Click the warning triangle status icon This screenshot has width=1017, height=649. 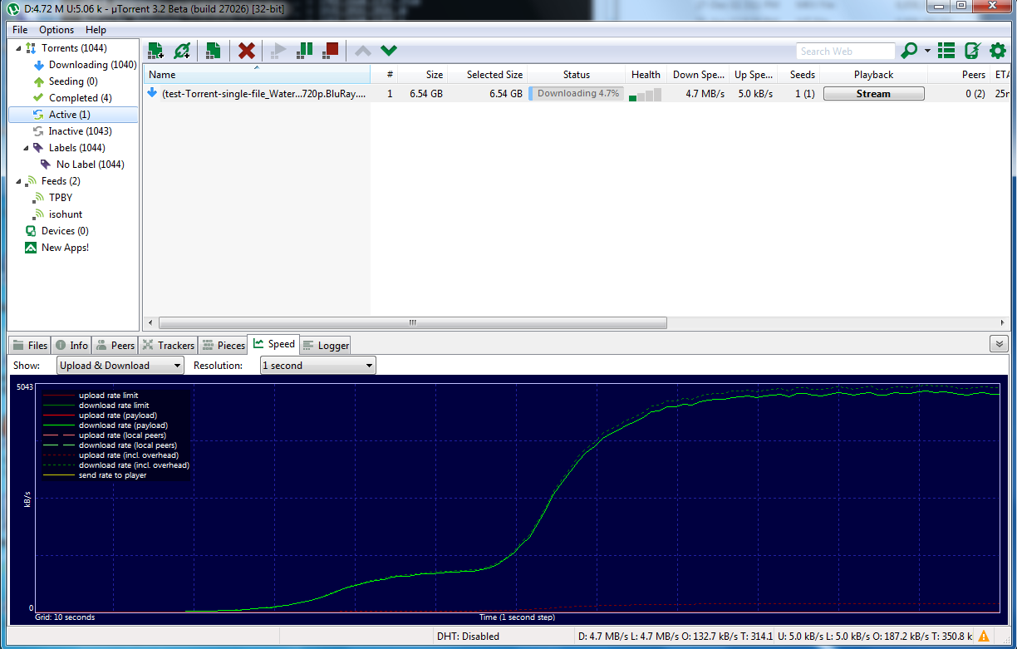tap(984, 637)
